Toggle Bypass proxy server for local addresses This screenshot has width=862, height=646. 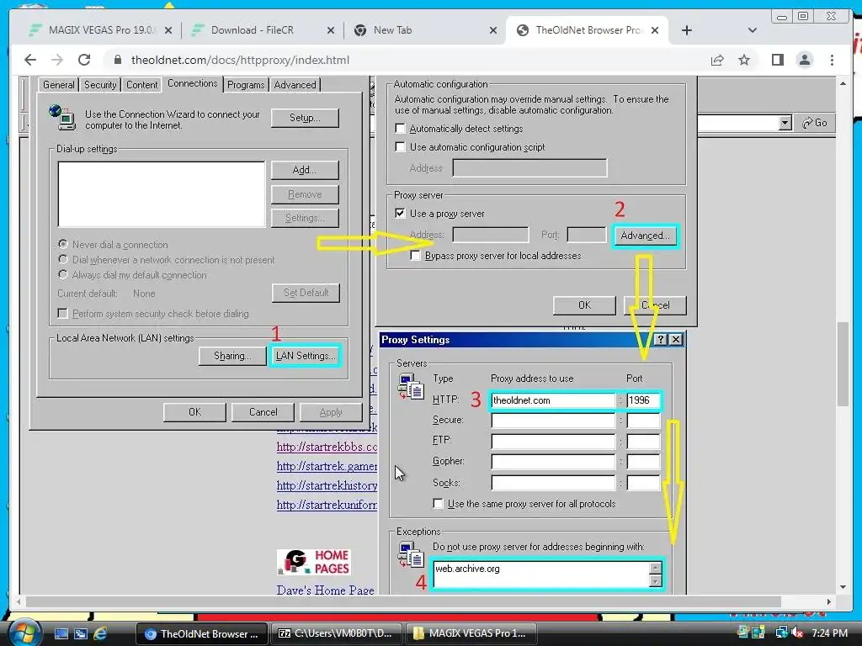416,256
